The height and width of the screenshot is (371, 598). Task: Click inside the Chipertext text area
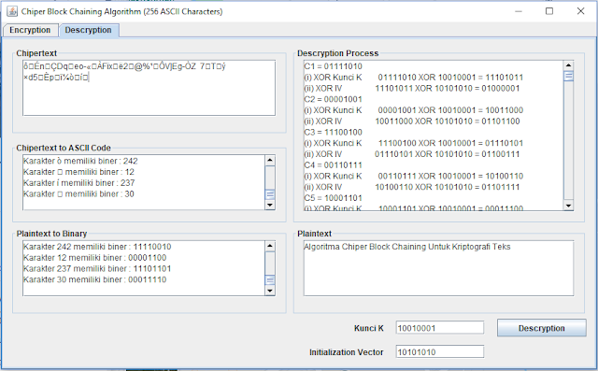(149, 88)
